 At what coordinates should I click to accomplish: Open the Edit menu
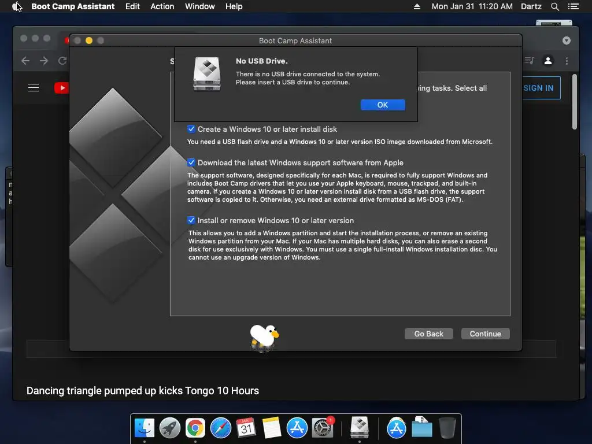click(132, 6)
